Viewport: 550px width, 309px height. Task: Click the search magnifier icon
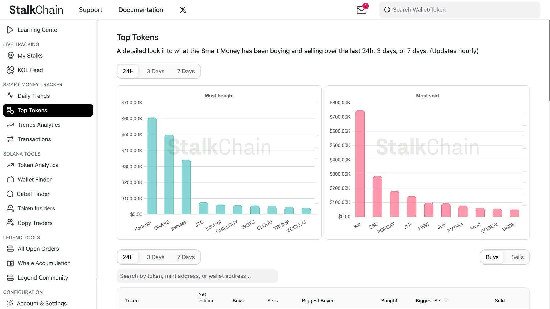387,10
